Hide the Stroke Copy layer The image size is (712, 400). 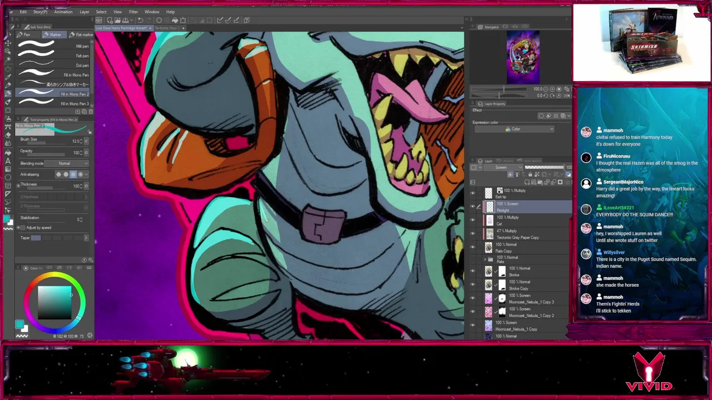coord(472,285)
